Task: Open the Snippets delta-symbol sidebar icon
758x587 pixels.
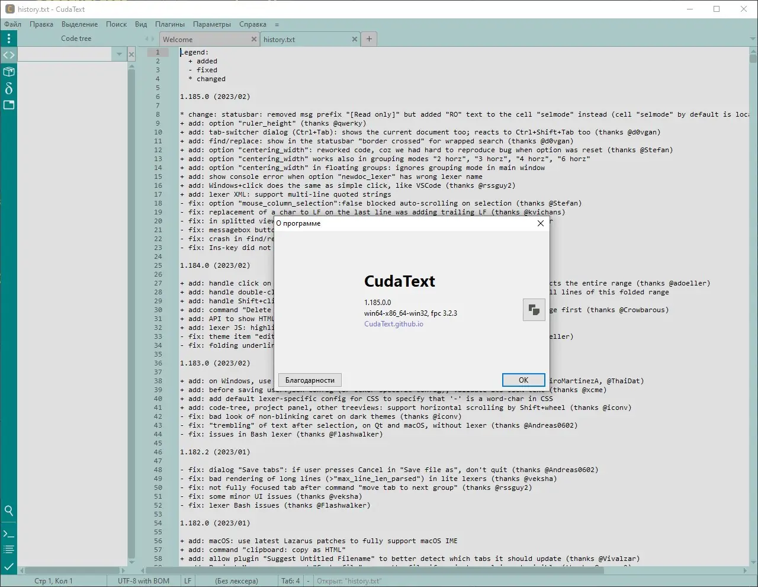Action: pyautogui.click(x=9, y=88)
